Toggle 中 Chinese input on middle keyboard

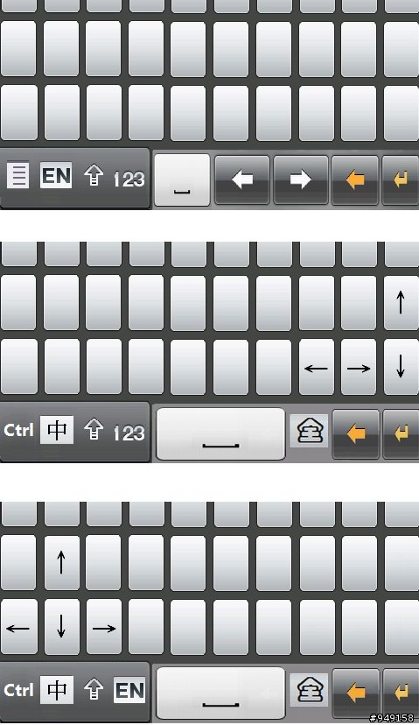click(57, 430)
